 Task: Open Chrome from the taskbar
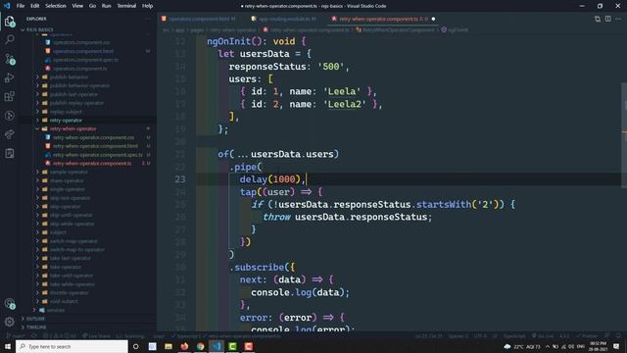(200, 346)
